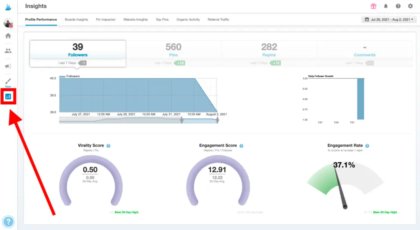Open the date range dropdown Jul 26 - Aug 2
Viewport: 420px width, 230px height.
389,20
